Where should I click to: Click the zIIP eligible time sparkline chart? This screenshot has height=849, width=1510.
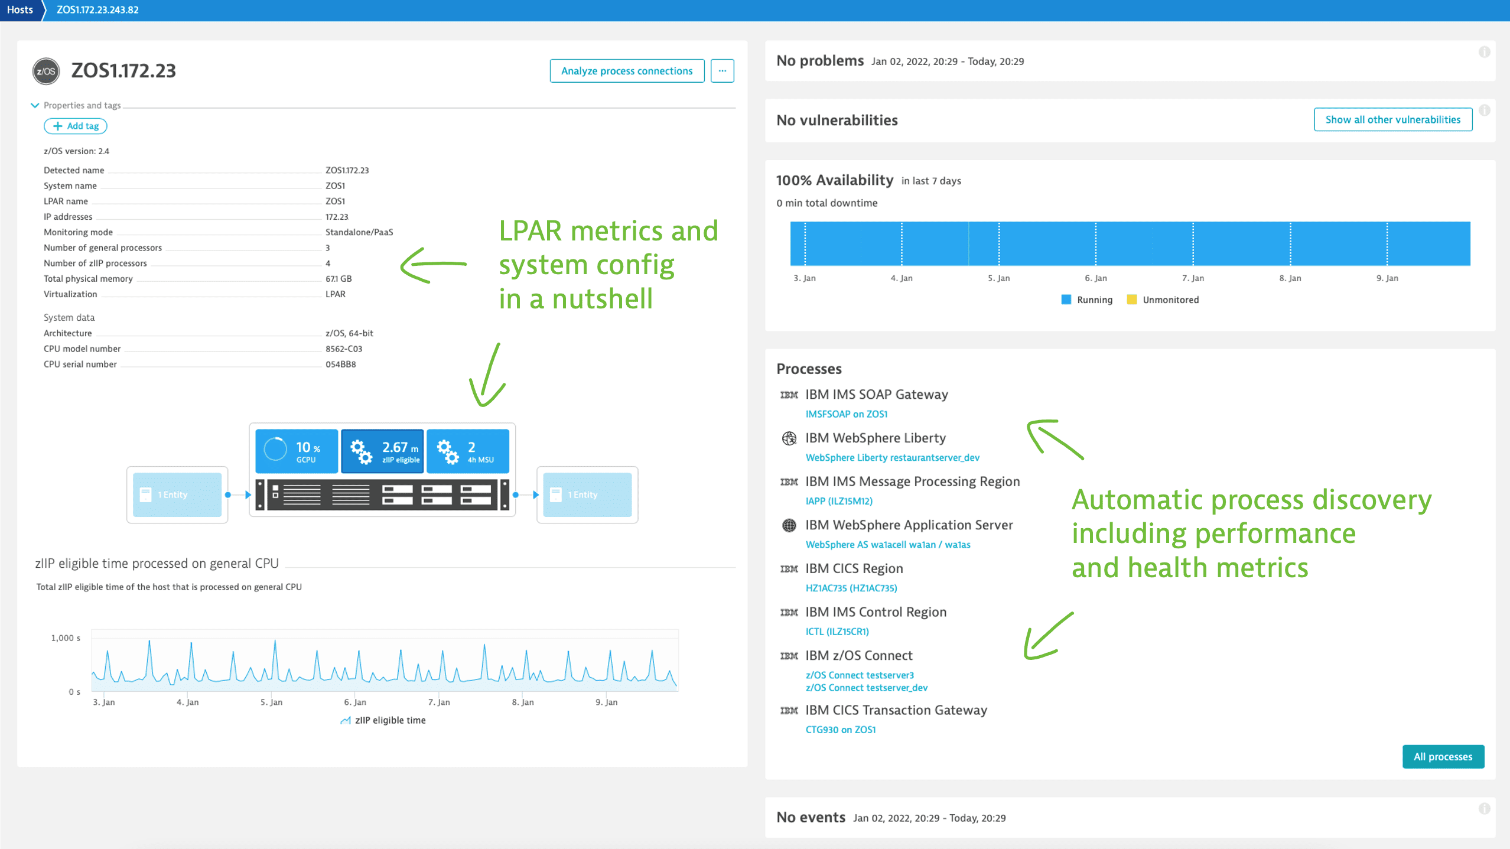383,661
